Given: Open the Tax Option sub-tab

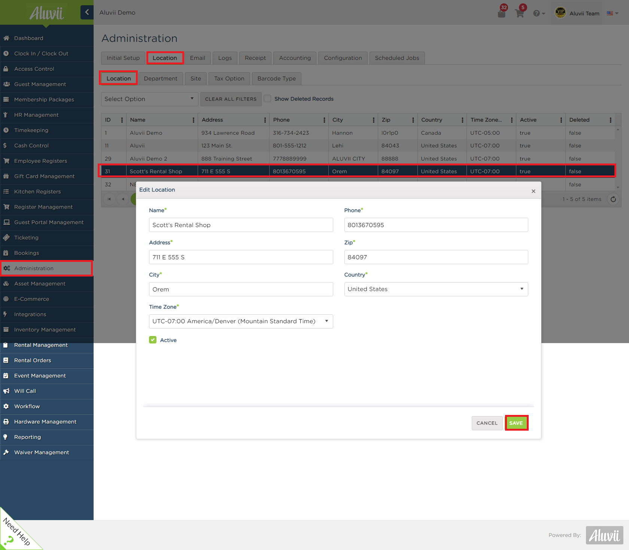Looking at the screenshot, I should (229, 79).
